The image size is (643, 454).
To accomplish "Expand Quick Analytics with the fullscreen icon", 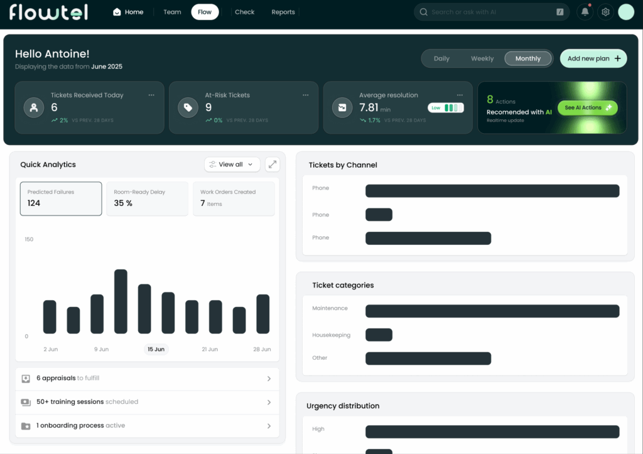I will click(272, 165).
